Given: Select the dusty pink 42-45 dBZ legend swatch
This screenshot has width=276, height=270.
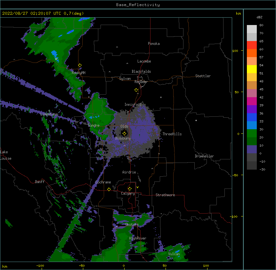Looking at the screenshot, I should tap(252, 93).
